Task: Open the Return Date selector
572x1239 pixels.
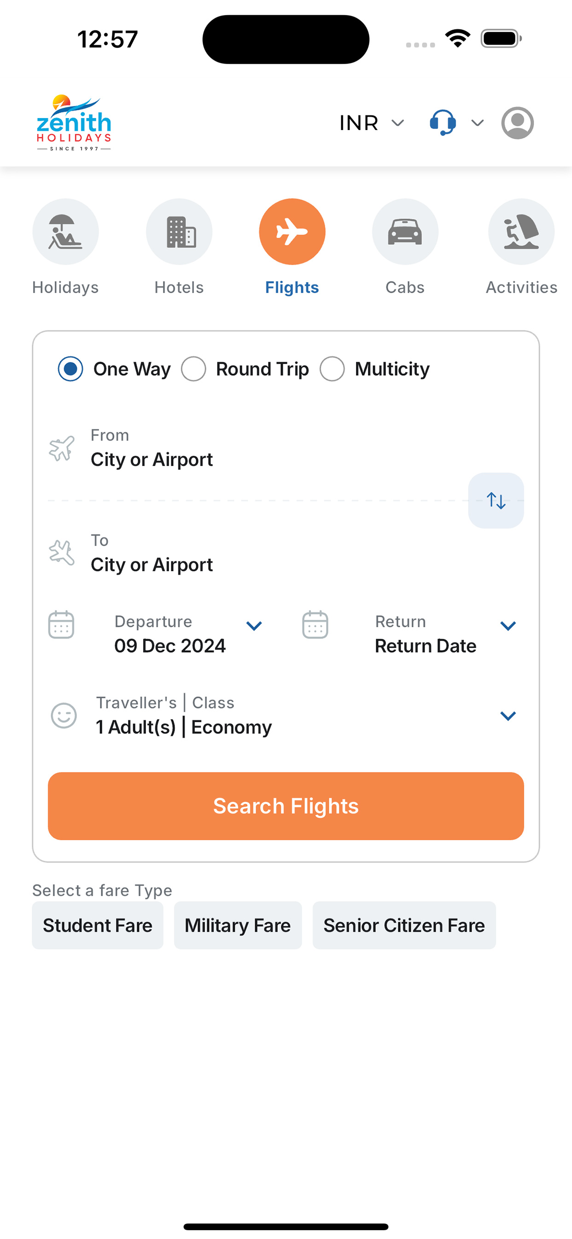Action: tap(426, 634)
